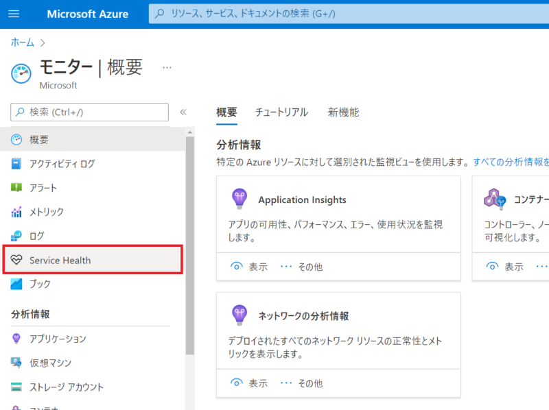Click the Monitor gauge icon beside title

click(21, 73)
